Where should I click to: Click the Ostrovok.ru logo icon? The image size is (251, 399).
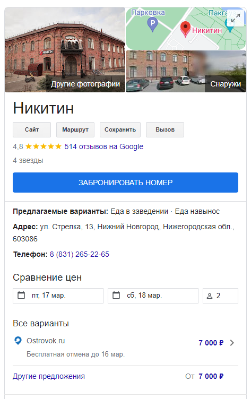click(18, 341)
